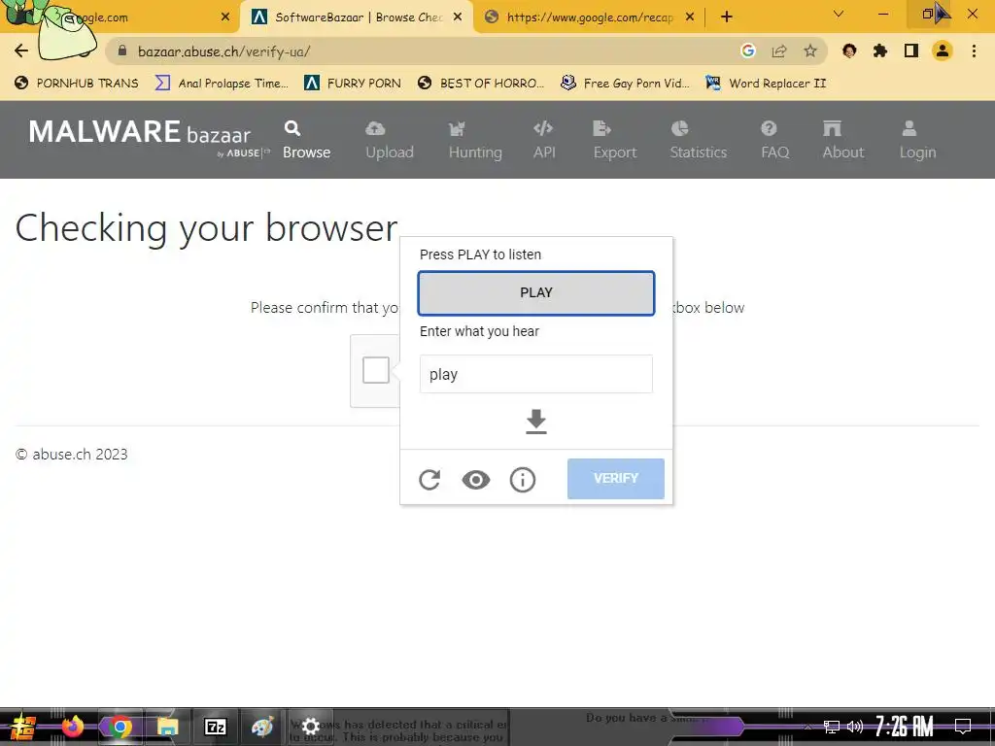Open the Chrome profile avatar
The image size is (995, 746).
coord(943,51)
